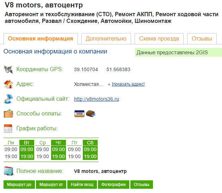Click the Найти вход button
This screenshot has height=193, width=222.
pos(82,184)
